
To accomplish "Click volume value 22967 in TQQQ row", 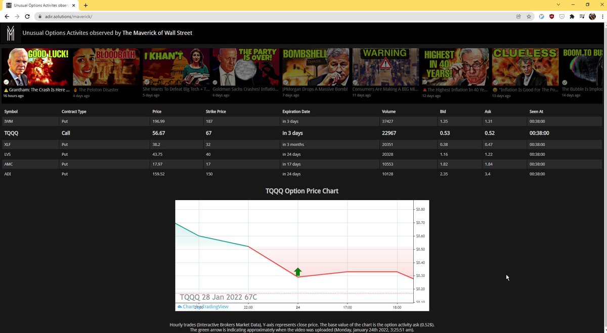I will pyautogui.click(x=389, y=133).
